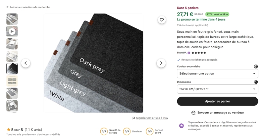Play the product video thumbnail
Image resolution: width=265 pixels, height=136 pixels.
pyautogui.click(x=12, y=31)
